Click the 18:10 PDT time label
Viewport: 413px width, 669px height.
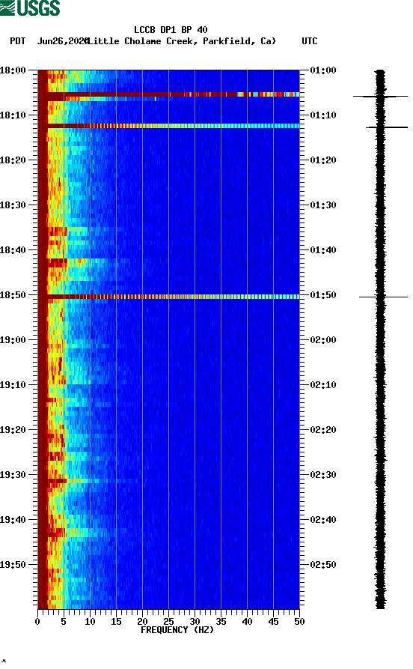(x=13, y=115)
